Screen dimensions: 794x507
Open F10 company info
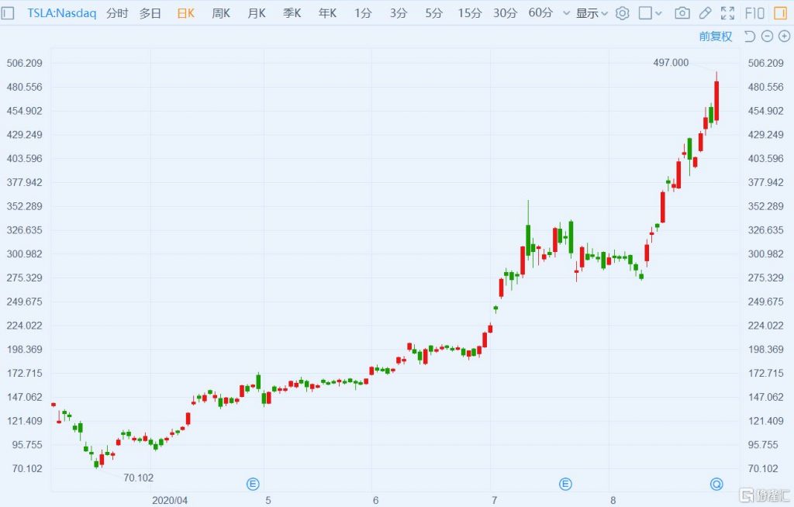[x=754, y=13]
